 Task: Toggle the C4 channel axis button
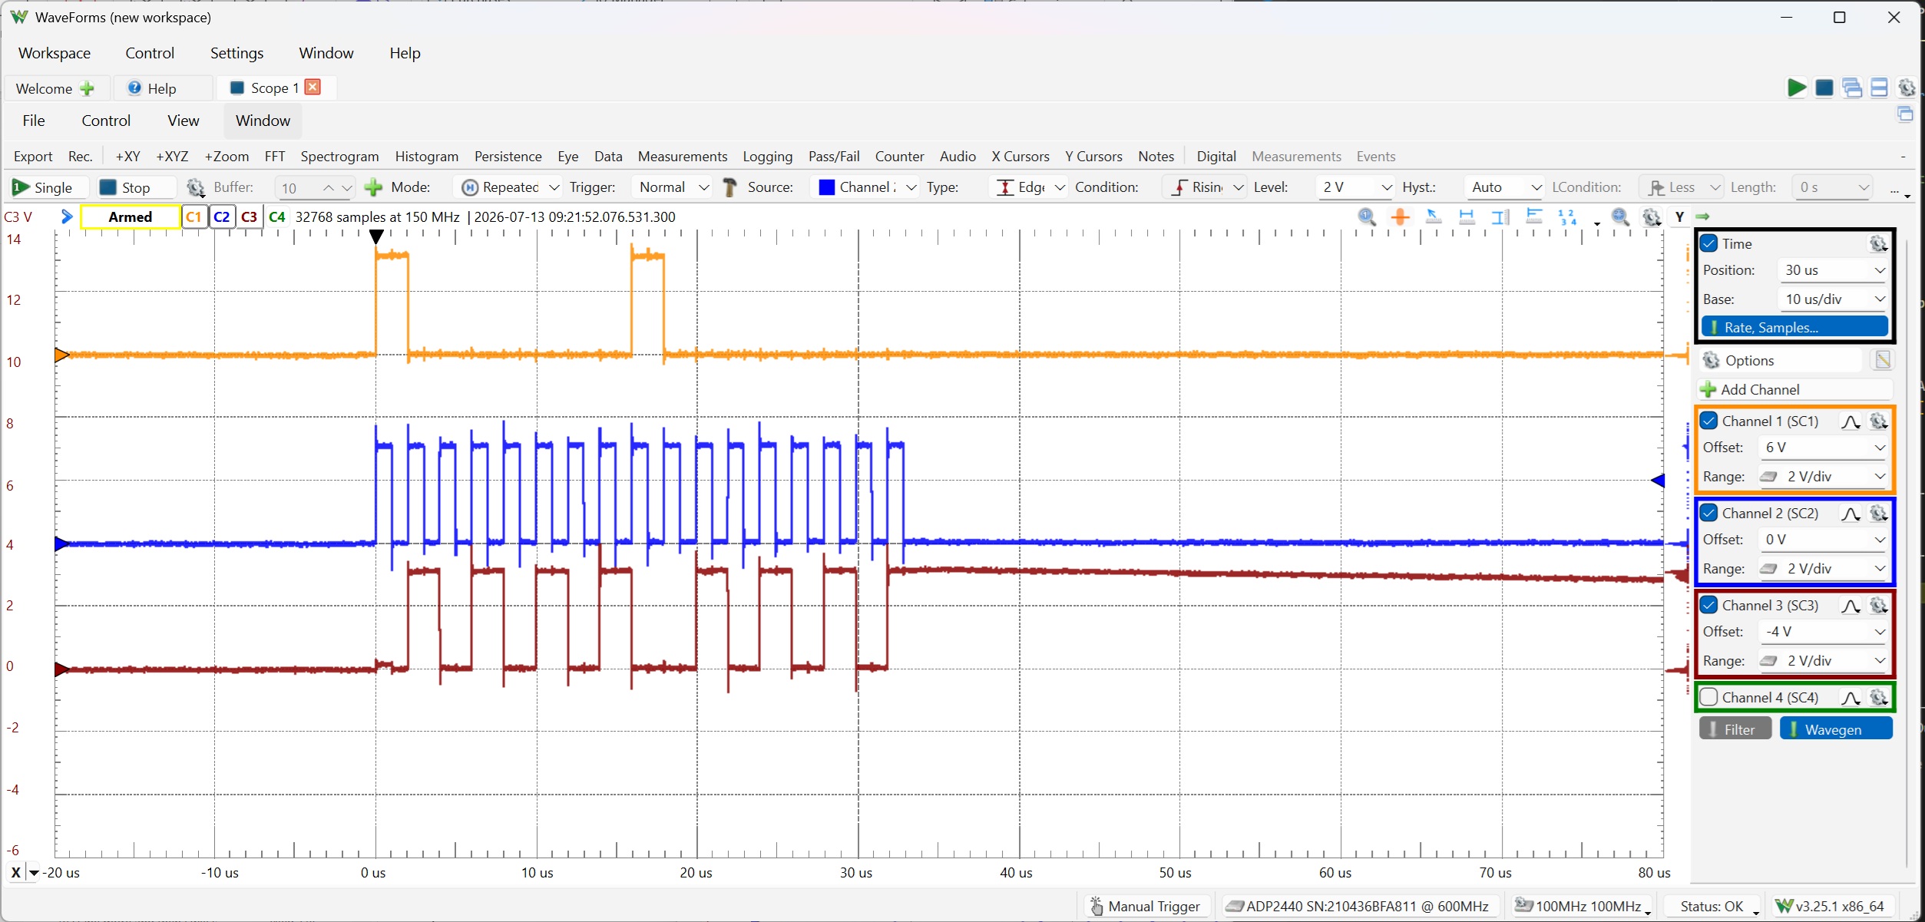pos(277,217)
